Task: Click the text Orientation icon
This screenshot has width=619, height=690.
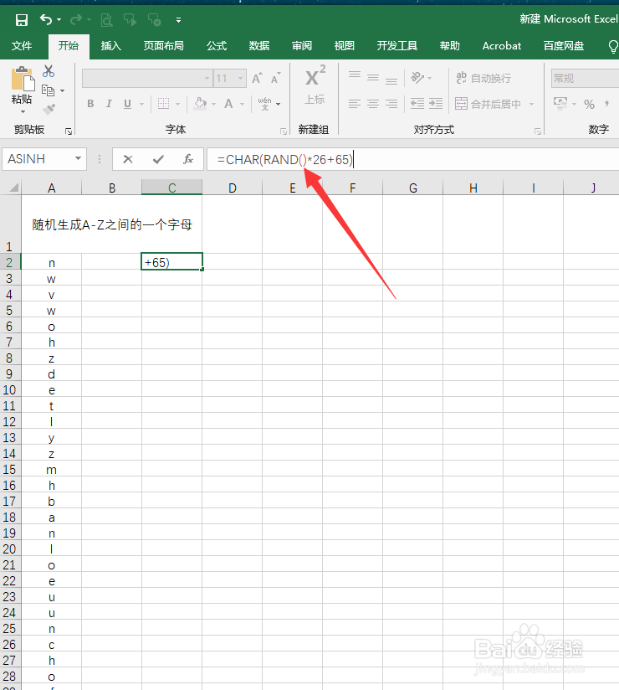Action: click(417, 78)
